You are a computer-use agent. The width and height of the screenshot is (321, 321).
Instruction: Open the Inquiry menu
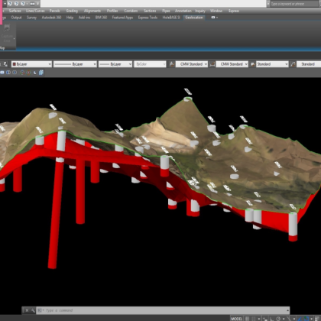tap(200, 11)
